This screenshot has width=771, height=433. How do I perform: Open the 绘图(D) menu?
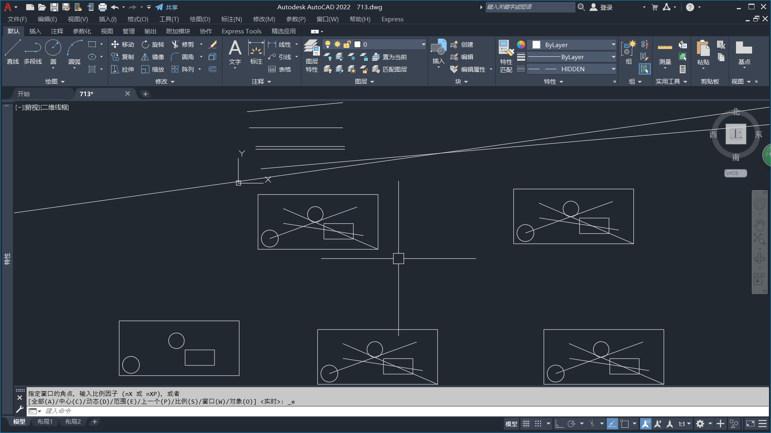tap(200, 19)
